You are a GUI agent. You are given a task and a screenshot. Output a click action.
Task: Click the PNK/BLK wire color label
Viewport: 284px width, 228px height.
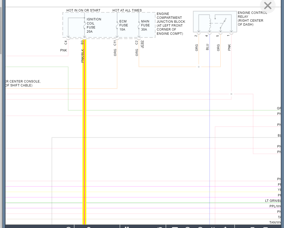pyautogui.click(x=82, y=56)
